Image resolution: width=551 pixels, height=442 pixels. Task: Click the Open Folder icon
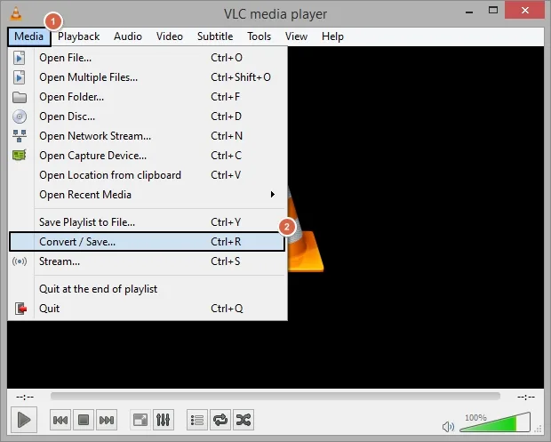tap(20, 97)
